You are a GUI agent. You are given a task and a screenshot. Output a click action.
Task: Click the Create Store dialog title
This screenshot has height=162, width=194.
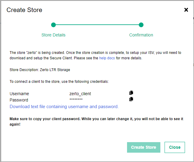point(24,10)
